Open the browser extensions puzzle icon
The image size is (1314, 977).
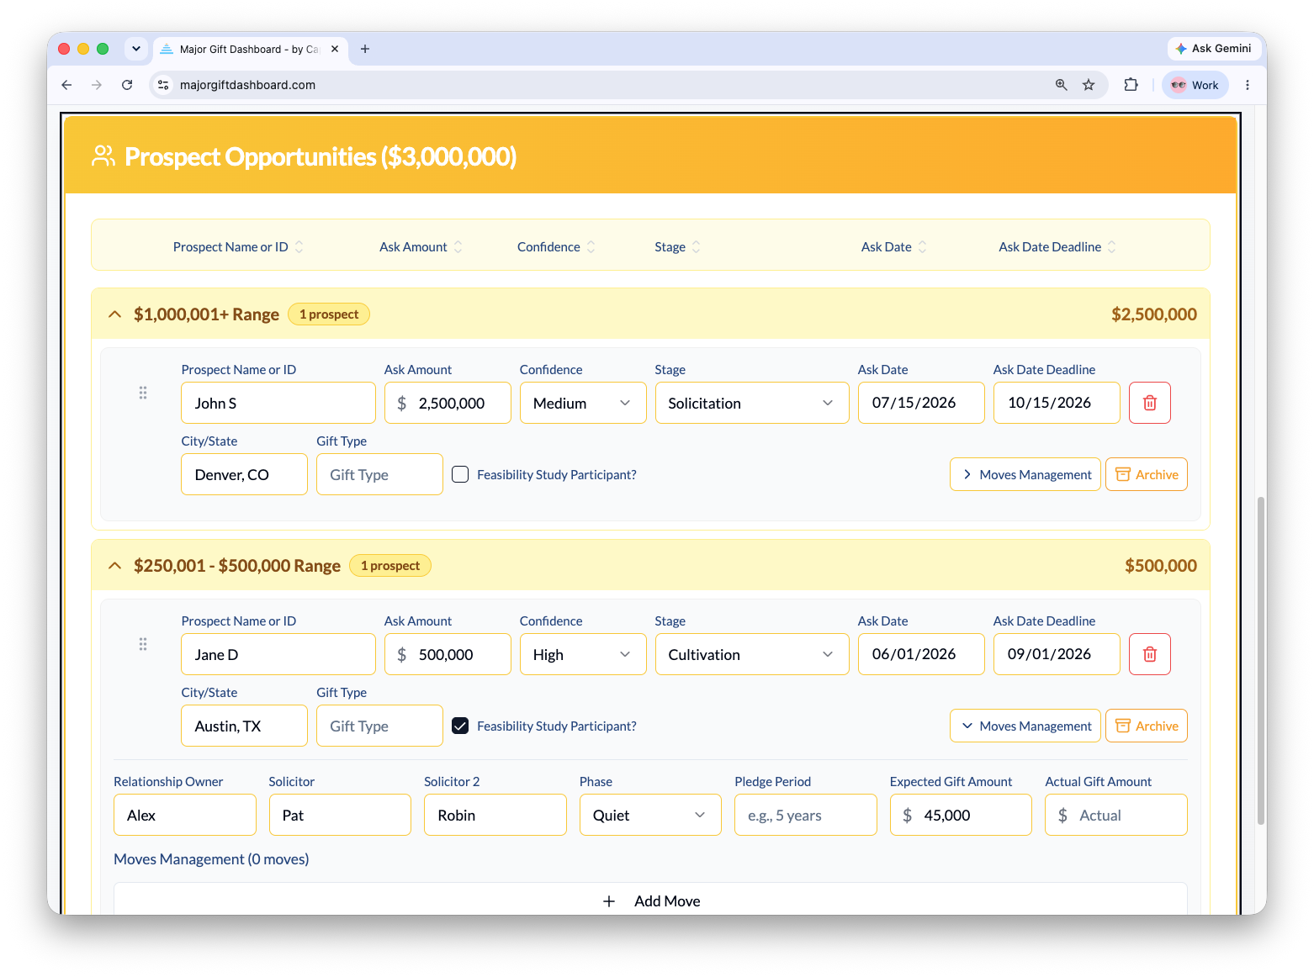[x=1131, y=85]
